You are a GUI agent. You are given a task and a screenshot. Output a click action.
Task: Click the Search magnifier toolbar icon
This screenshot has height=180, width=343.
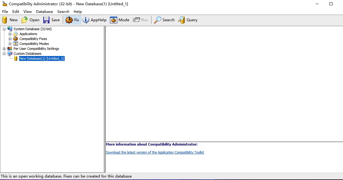(x=158, y=20)
